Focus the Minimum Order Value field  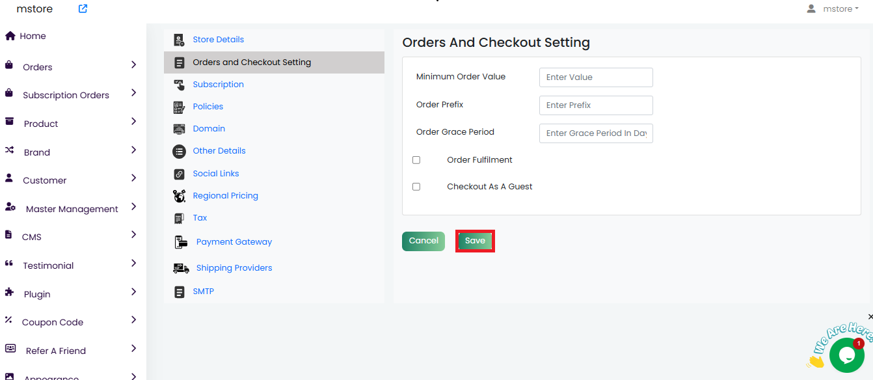[x=595, y=77]
